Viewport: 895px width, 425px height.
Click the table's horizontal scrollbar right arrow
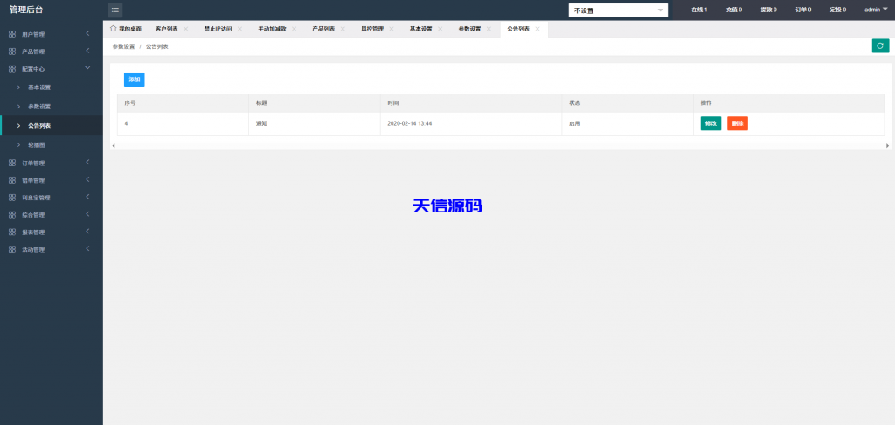pos(887,145)
